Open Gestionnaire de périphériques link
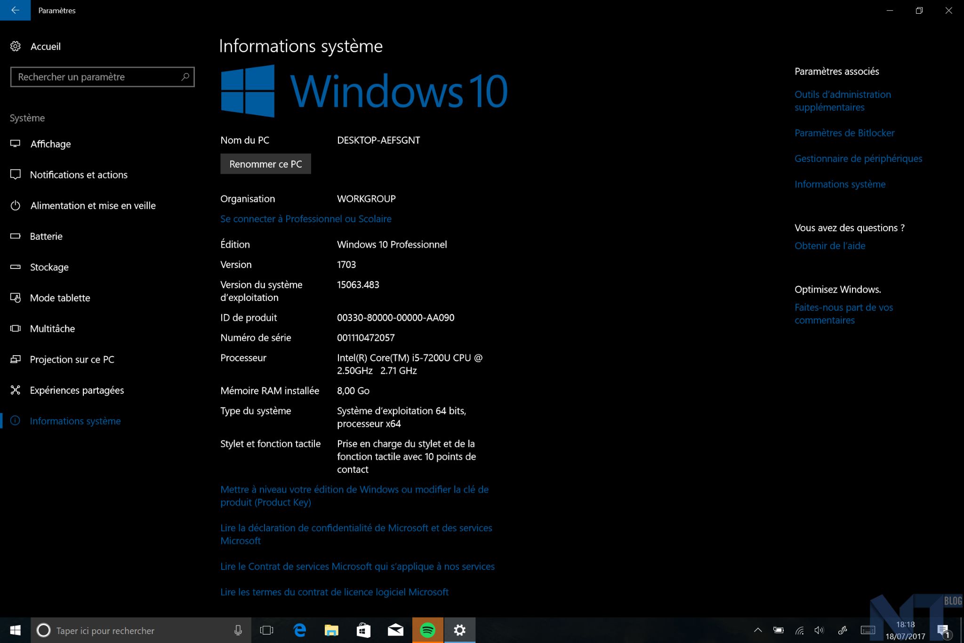 click(x=858, y=159)
